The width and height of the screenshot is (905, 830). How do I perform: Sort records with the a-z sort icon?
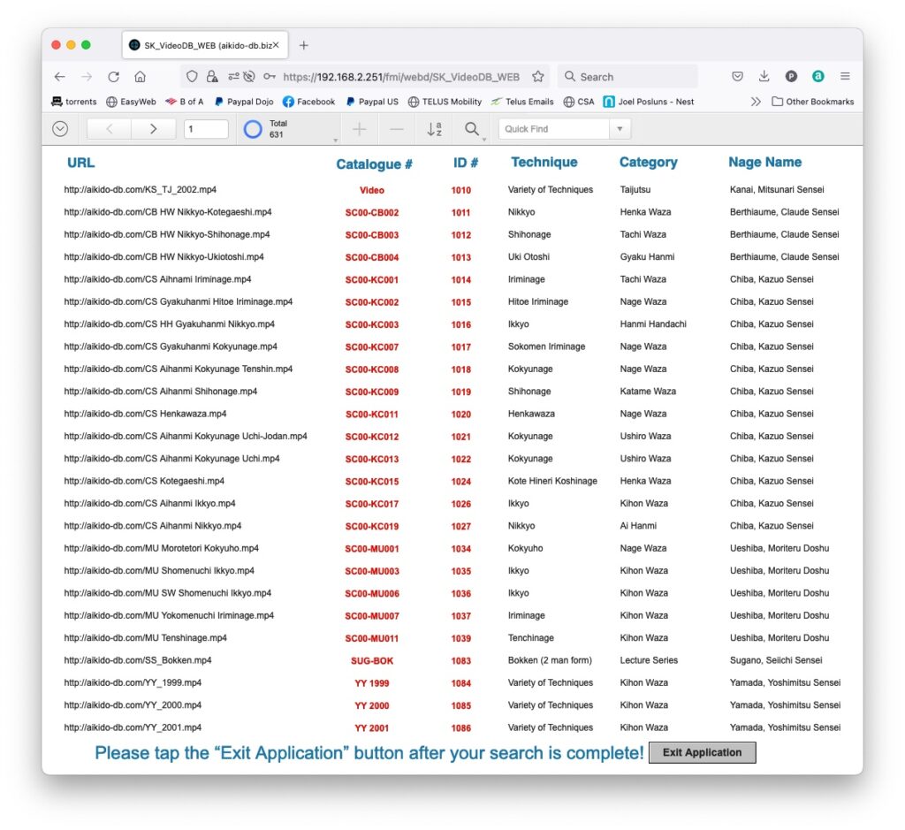point(434,129)
